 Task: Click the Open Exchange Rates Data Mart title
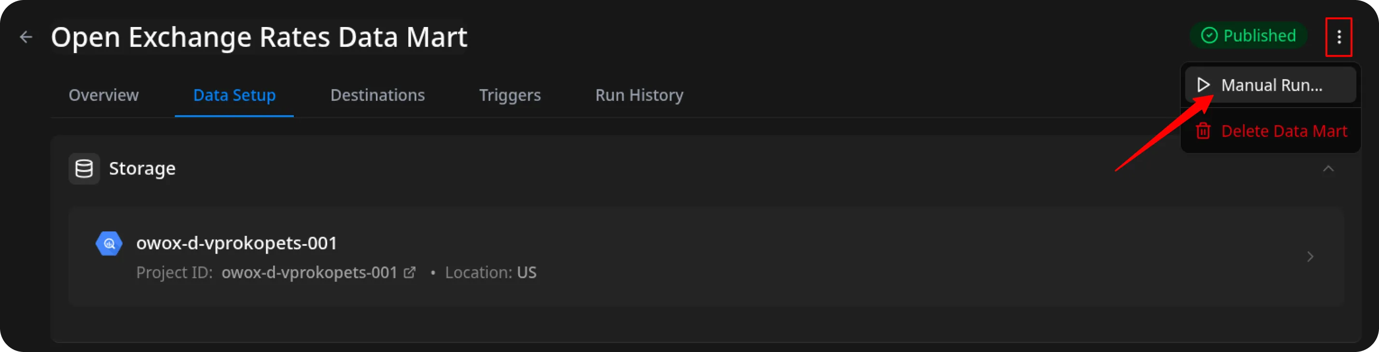coord(259,37)
